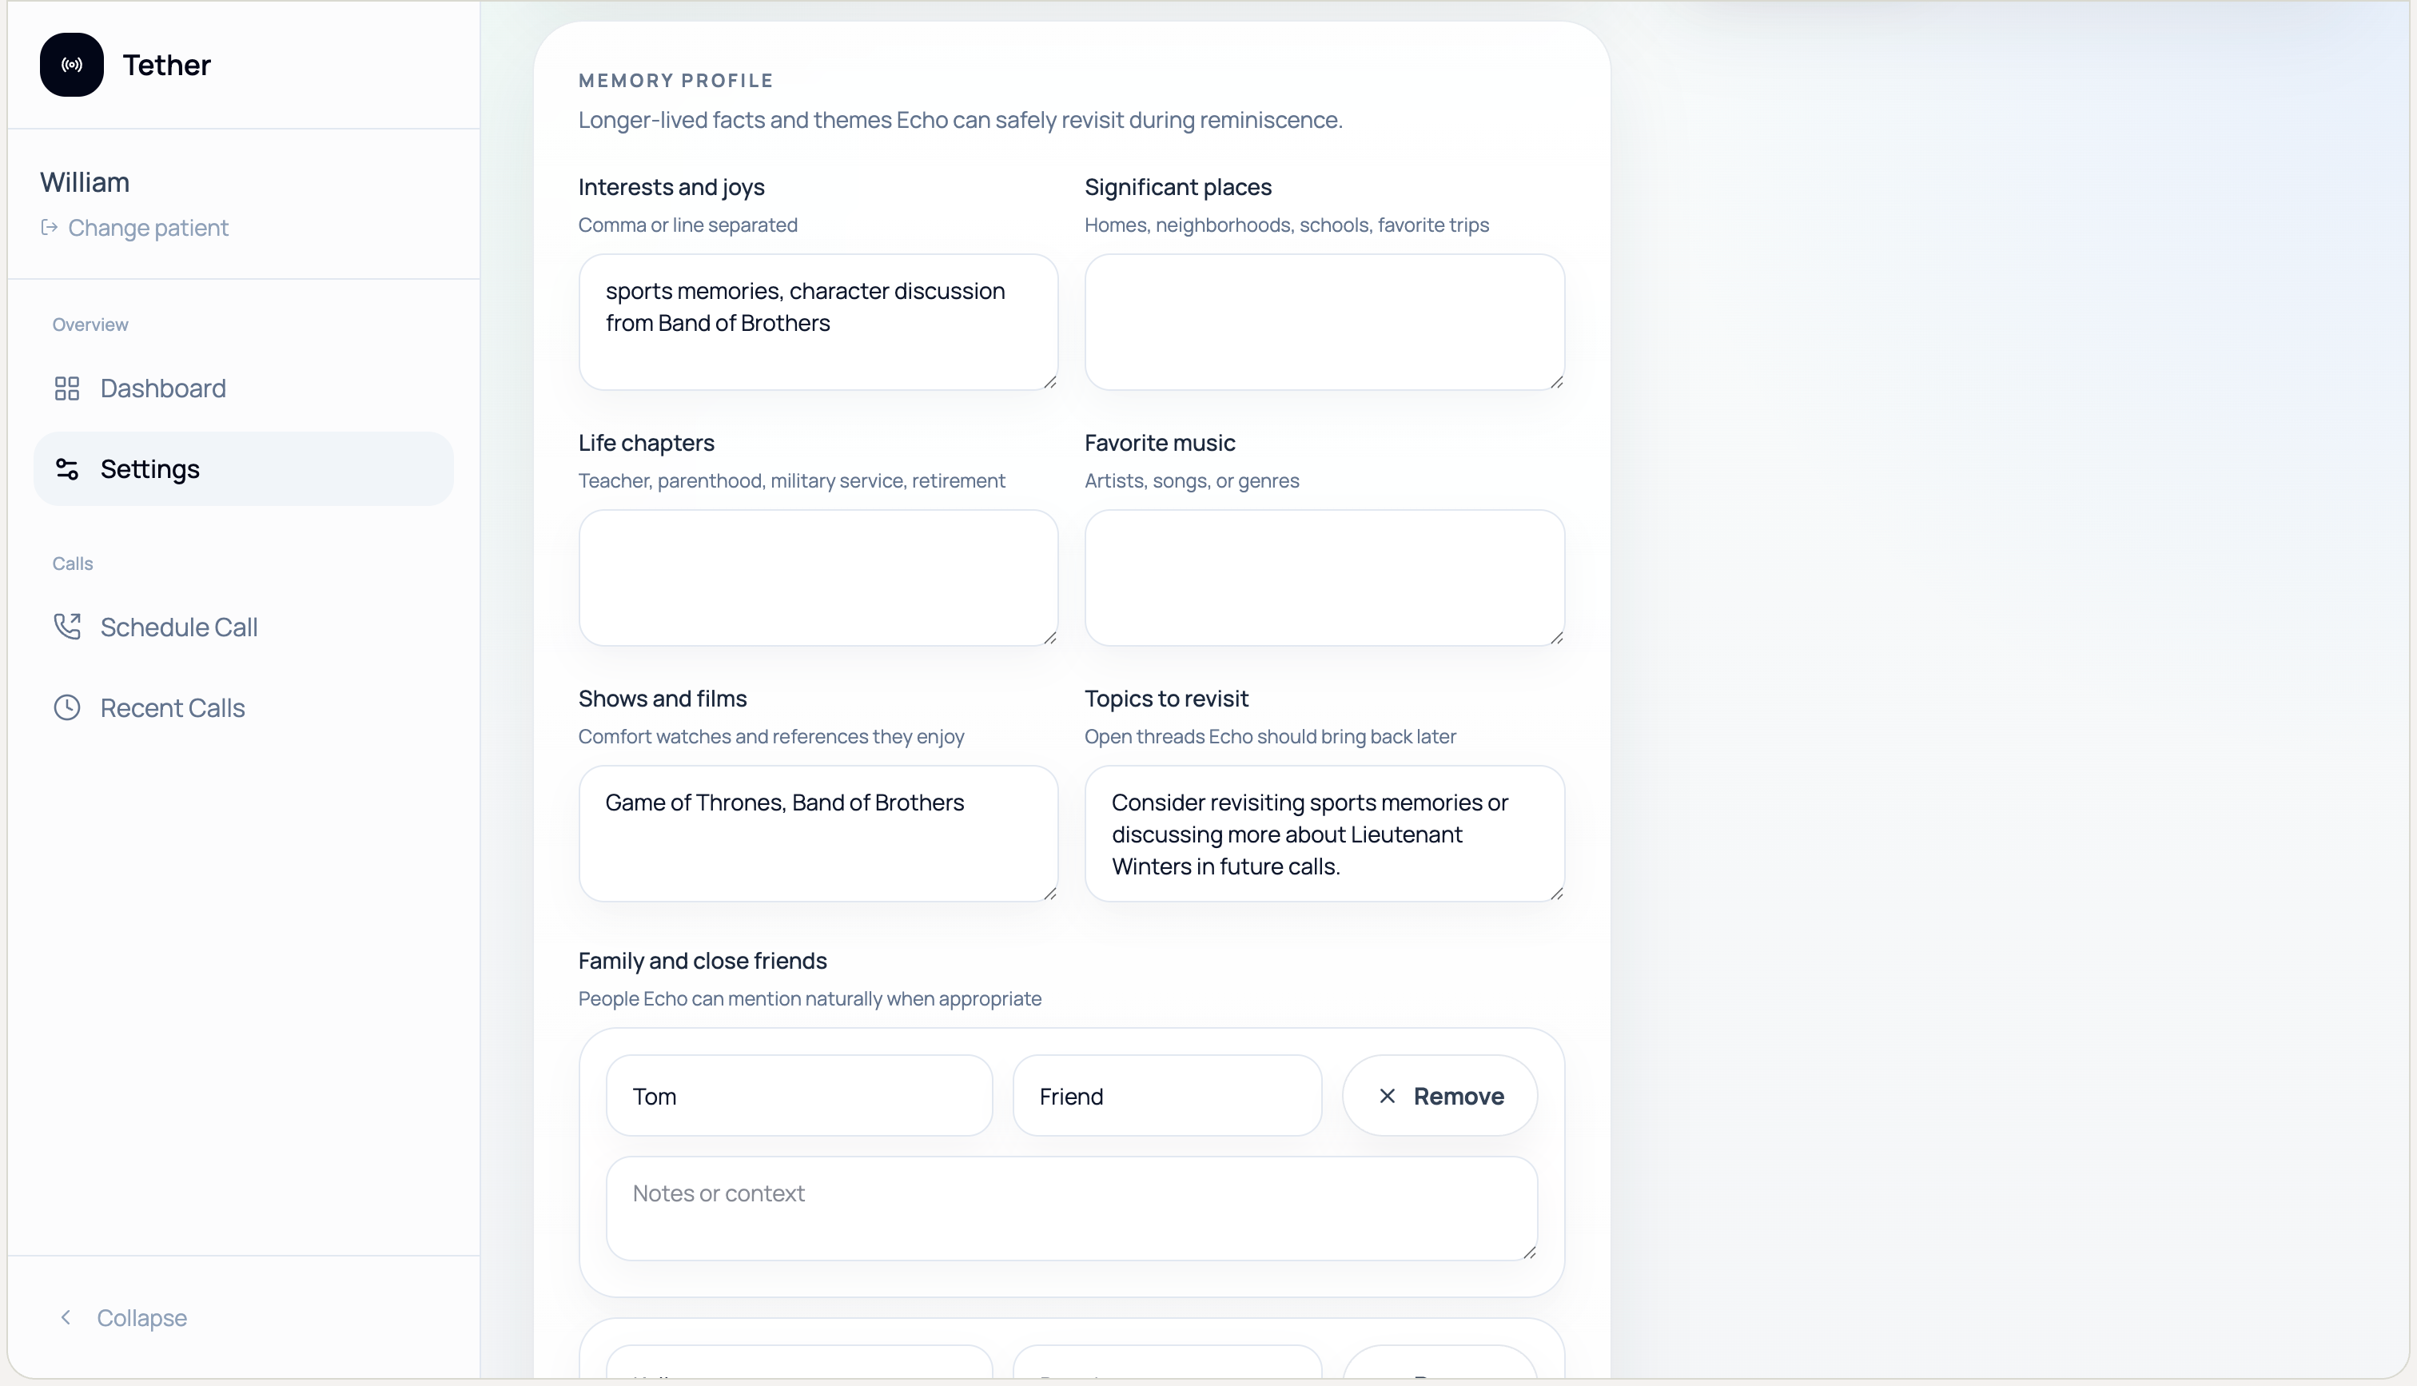Open the Dashboard page
The height and width of the screenshot is (1386, 2417).
pyautogui.click(x=163, y=388)
